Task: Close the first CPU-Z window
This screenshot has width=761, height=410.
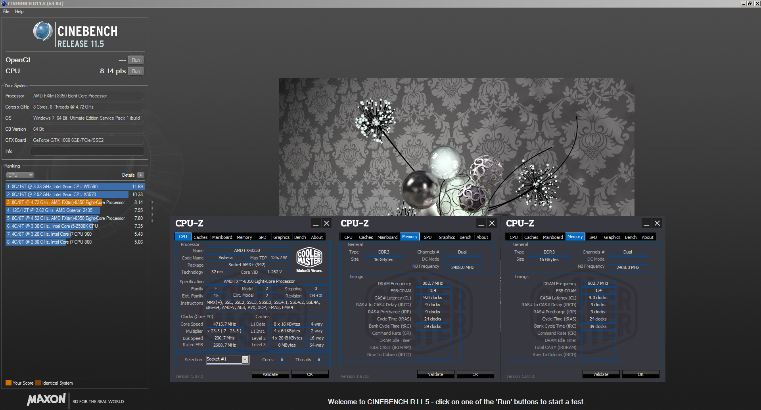Action: (x=327, y=223)
